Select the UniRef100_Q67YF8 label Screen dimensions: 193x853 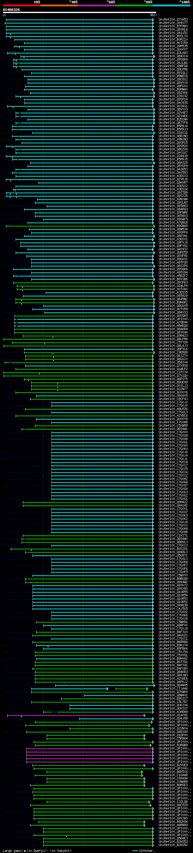173,123
